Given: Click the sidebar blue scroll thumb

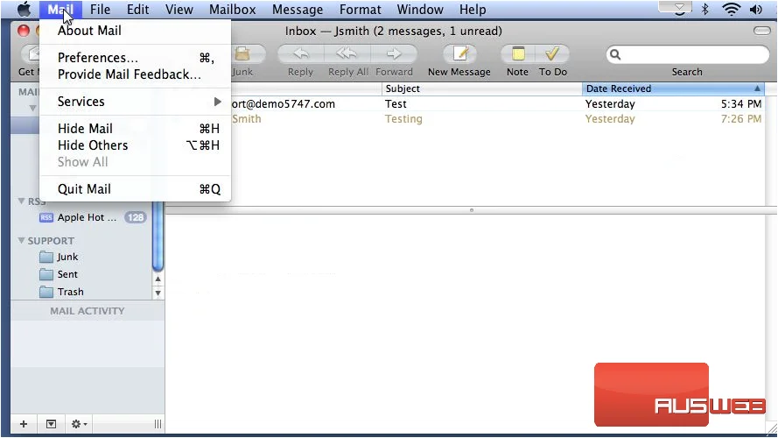Looking at the screenshot, I should click(158, 236).
